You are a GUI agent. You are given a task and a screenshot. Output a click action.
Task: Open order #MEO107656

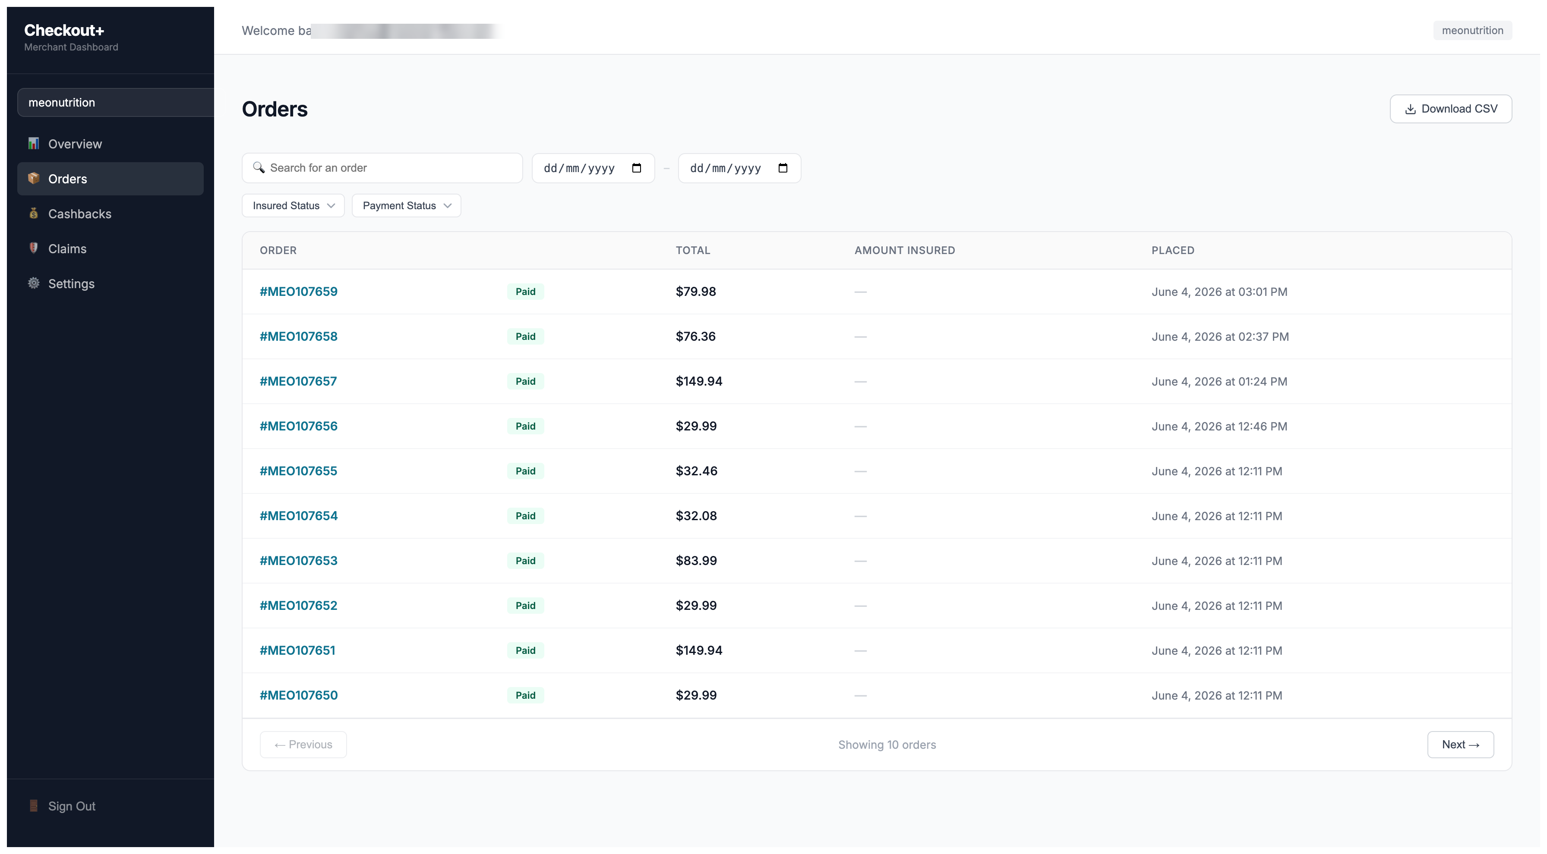(298, 426)
